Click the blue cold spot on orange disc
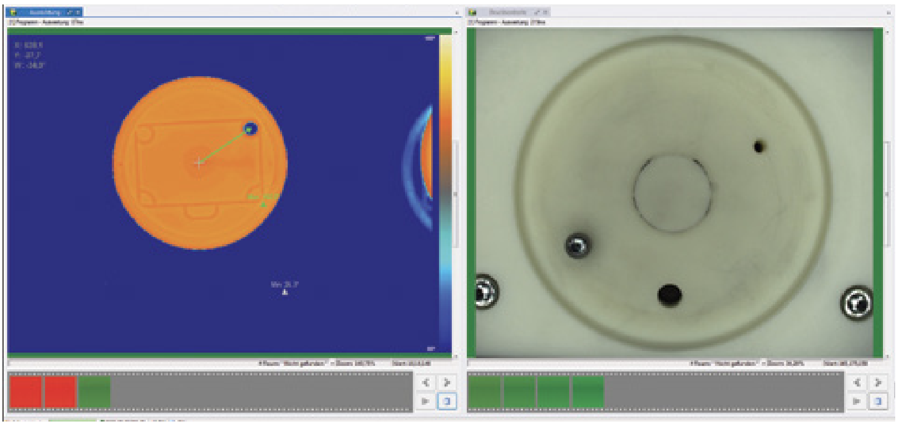The image size is (898, 426). [250, 129]
